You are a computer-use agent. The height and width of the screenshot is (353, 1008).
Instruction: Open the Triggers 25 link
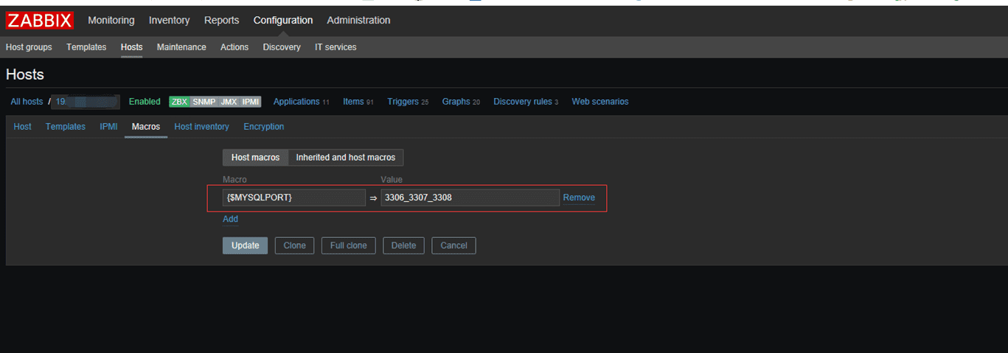pyautogui.click(x=408, y=102)
